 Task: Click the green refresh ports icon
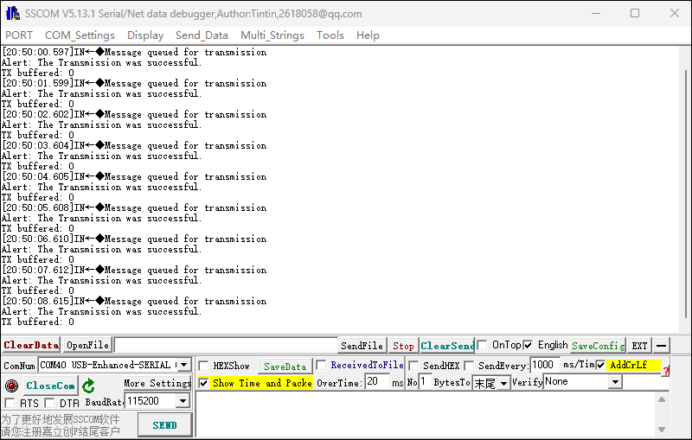click(89, 386)
